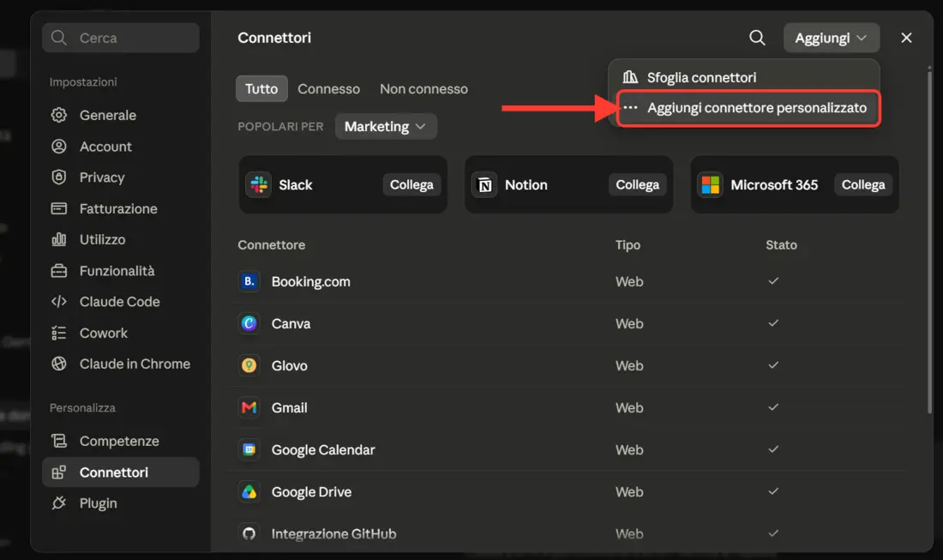
Task: Click the Fatturazione card icon
Action: click(x=59, y=208)
